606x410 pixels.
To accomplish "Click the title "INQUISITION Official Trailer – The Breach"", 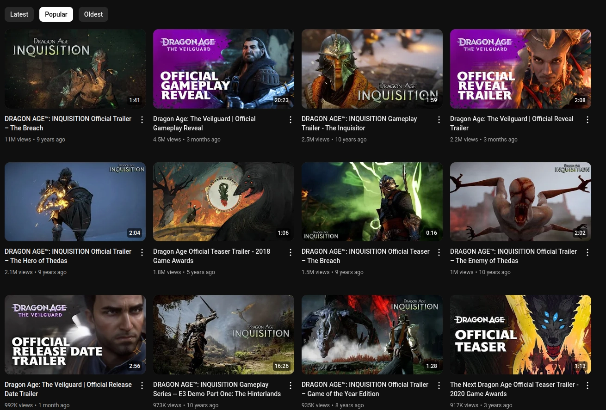I will click(x=68, y=123).
